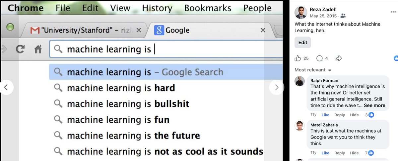This screenshot has width=398, height=161.
Task: Go to previous photo with left arrow
Action: click(7, 87)
